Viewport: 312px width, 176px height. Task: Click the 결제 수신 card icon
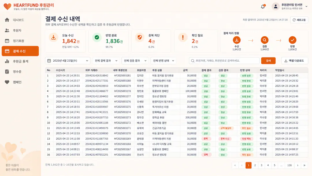pos(7,51)
